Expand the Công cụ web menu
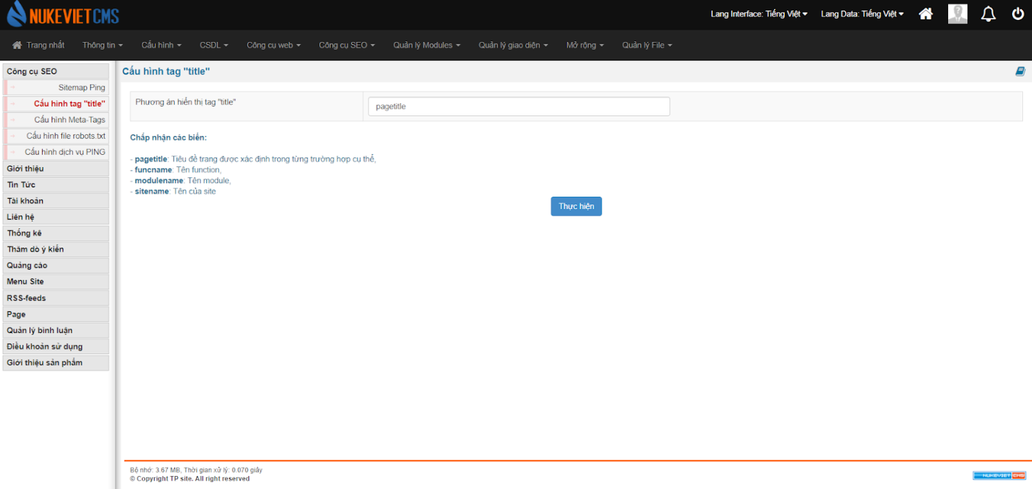Viewport: 1032px width, 489px height. point(274,45)
